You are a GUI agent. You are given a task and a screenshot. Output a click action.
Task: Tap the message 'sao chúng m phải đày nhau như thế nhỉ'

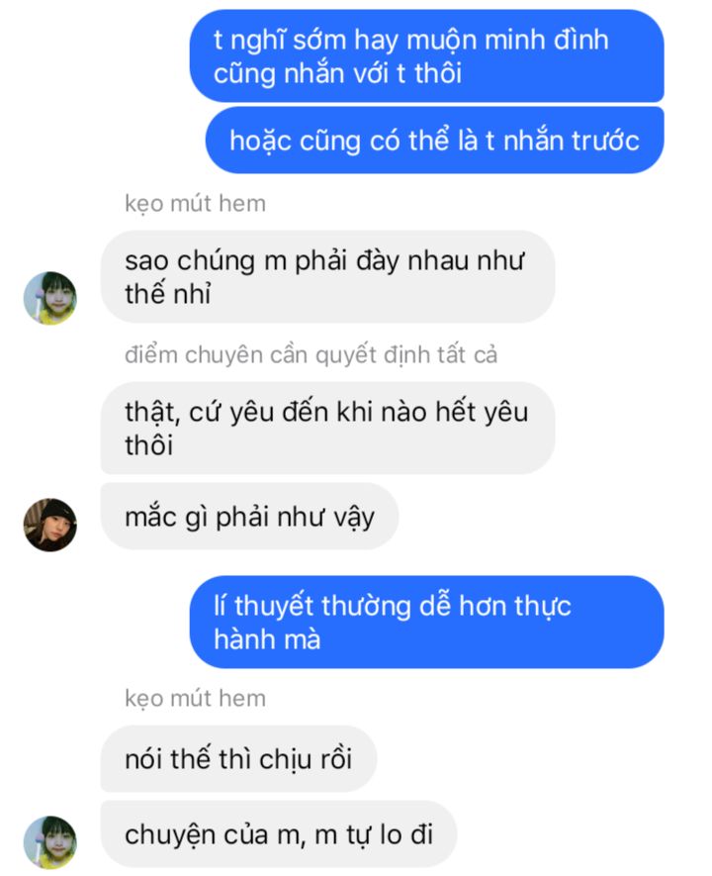[x=327, y=276]
